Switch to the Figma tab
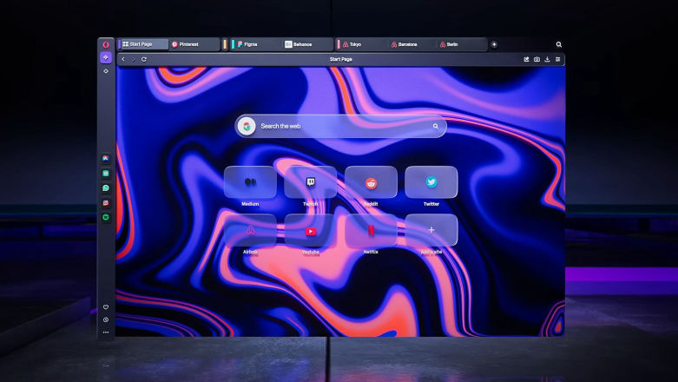Screen dimensions: 678x382 point(253,44)
